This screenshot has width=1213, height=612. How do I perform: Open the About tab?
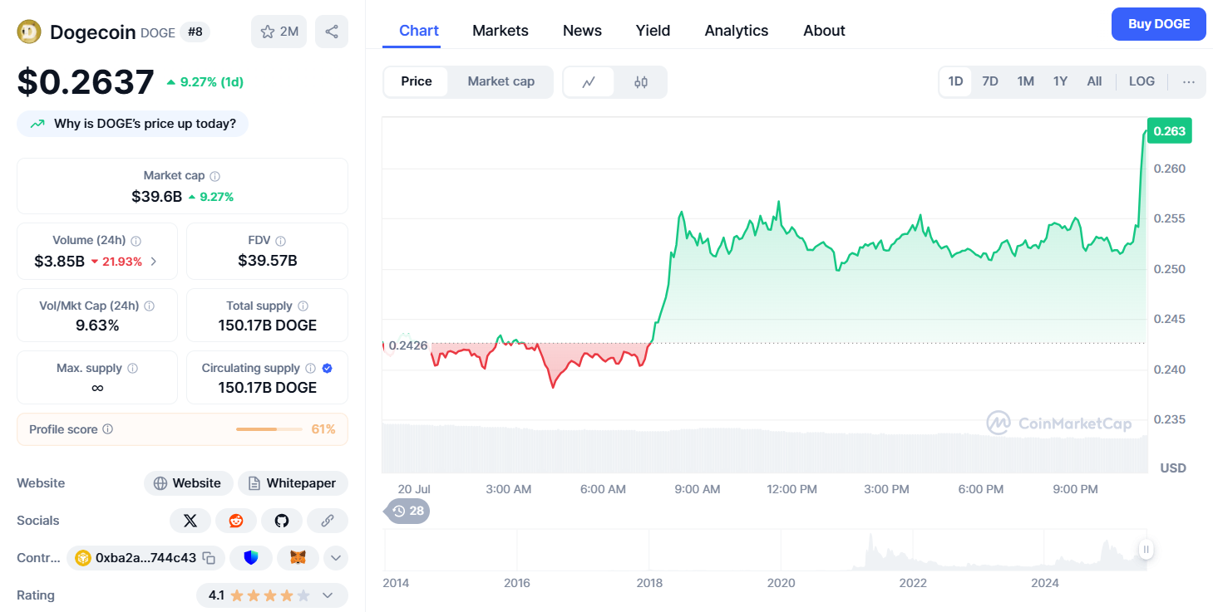824,31
